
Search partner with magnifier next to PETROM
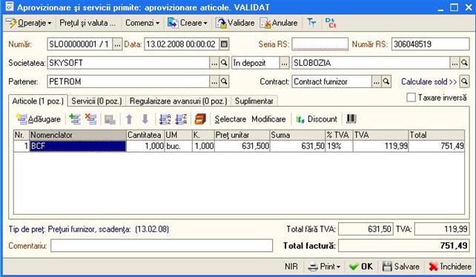[224, 81]
